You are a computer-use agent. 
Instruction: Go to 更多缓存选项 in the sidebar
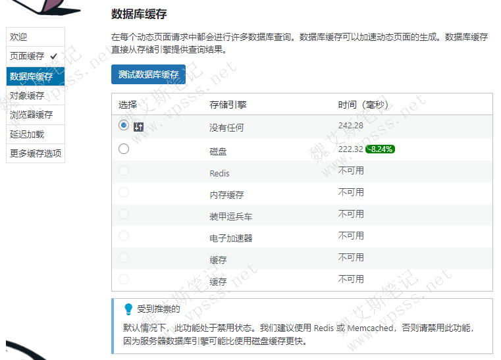tap(36, 153)
